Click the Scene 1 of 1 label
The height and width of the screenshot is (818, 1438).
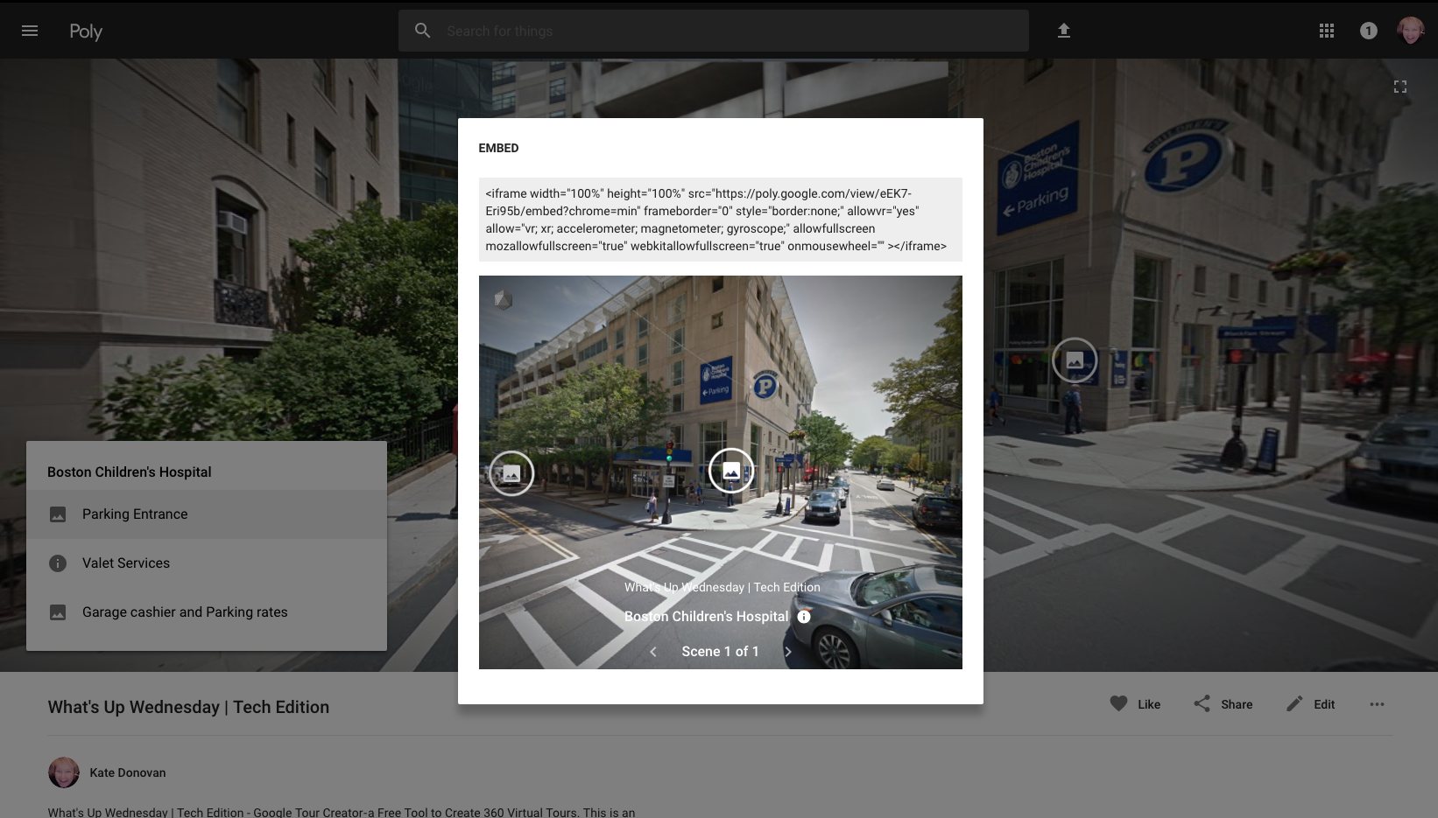(720, 652)
